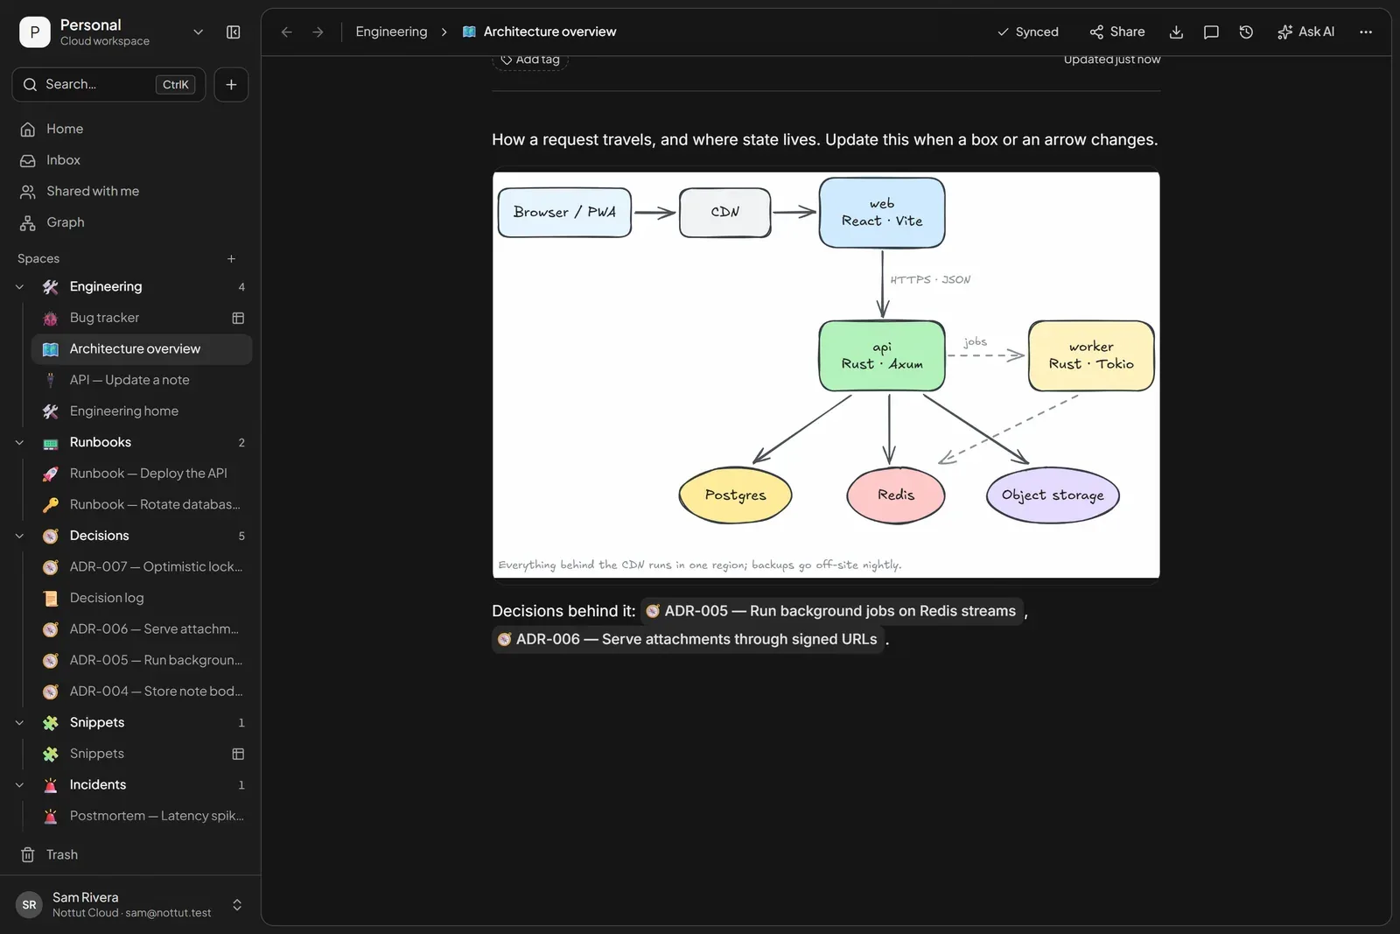Add a new space with plus icon
Image resolution: width=1400 pixels, height=934 pixels.
(x=231, y=259)
